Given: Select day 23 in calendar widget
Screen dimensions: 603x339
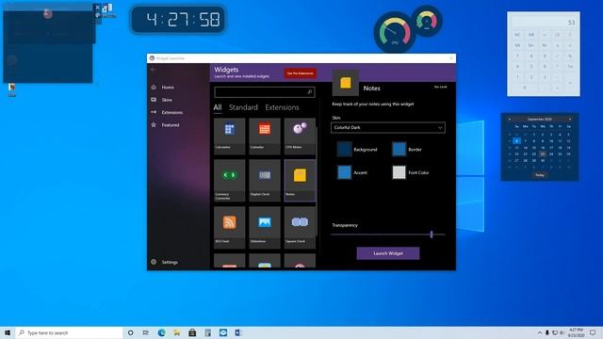Looking at the screenshot, I should pos(543,154).
